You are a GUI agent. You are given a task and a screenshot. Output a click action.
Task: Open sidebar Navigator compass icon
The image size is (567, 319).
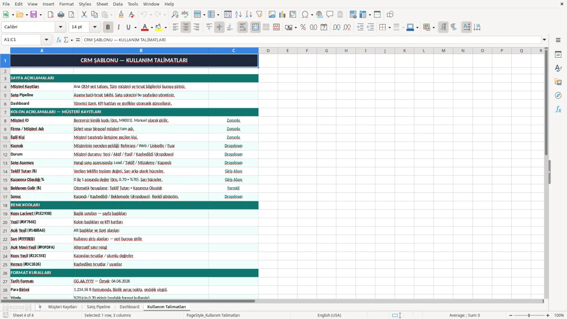coord(558,95)
